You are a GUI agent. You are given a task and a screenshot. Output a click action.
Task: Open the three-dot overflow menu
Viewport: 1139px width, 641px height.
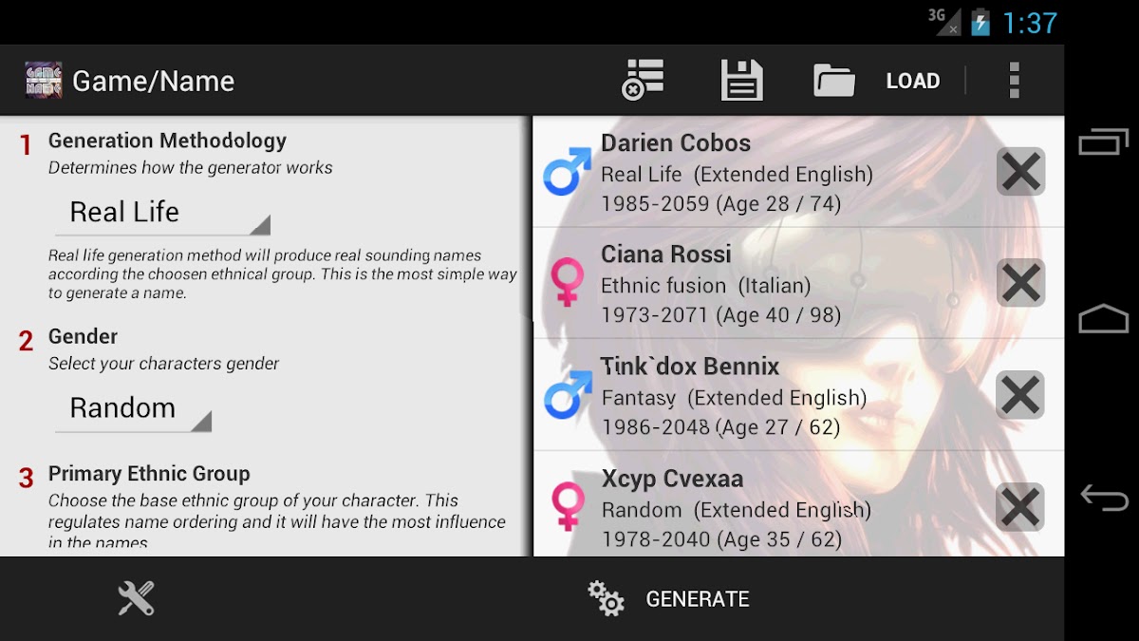1014,81
